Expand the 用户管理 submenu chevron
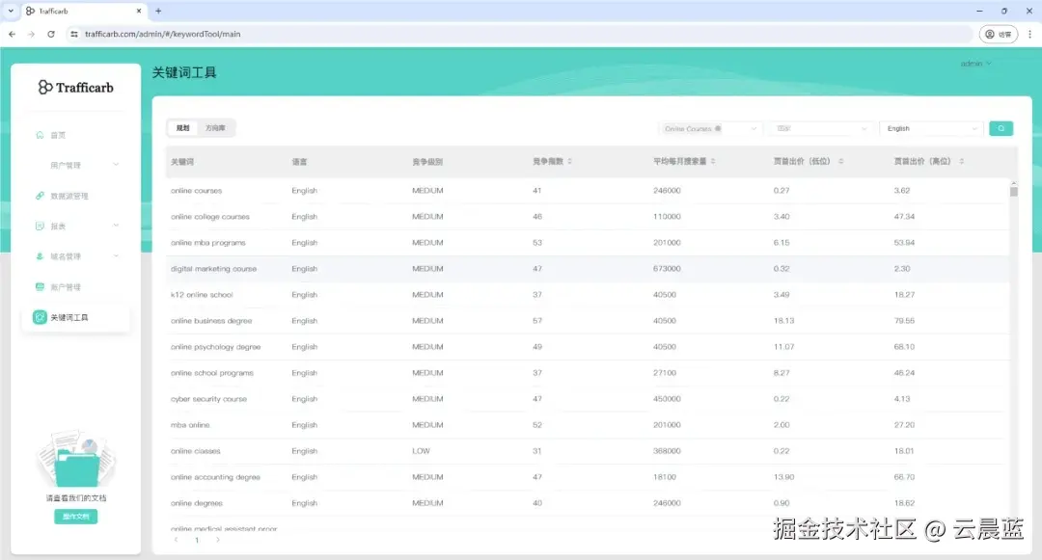The image size is (1042, 560). (x=117, y=165)
